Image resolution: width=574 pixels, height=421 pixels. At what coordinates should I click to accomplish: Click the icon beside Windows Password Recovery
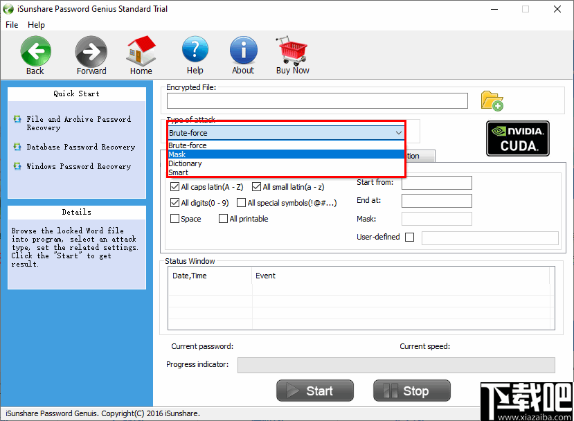[x=17, y=166]
